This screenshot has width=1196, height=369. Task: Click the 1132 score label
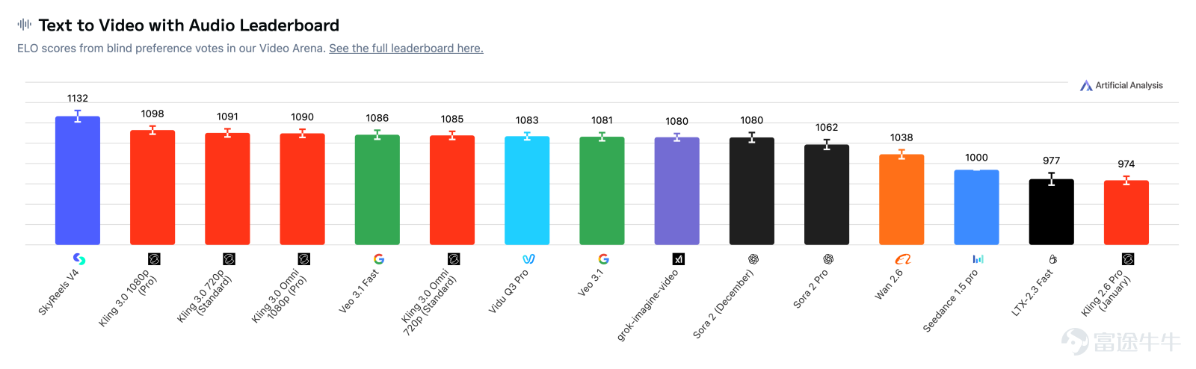tap(78, 98)
